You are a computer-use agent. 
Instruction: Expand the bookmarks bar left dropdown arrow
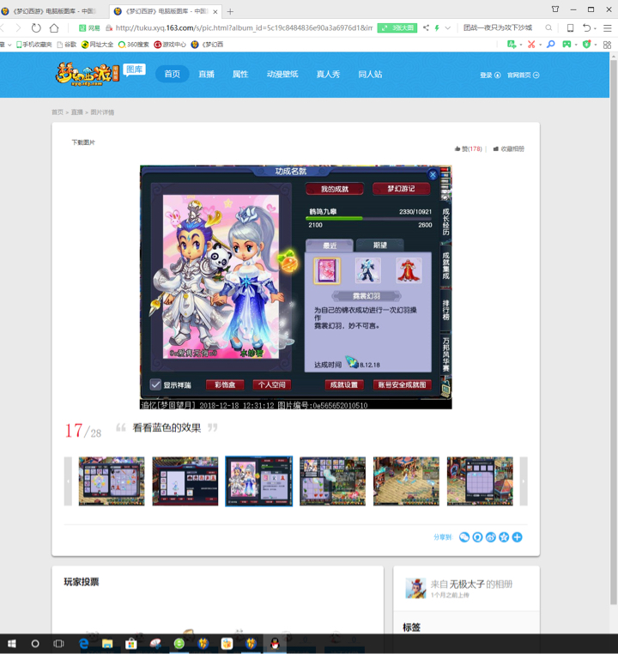click(9, 45)
